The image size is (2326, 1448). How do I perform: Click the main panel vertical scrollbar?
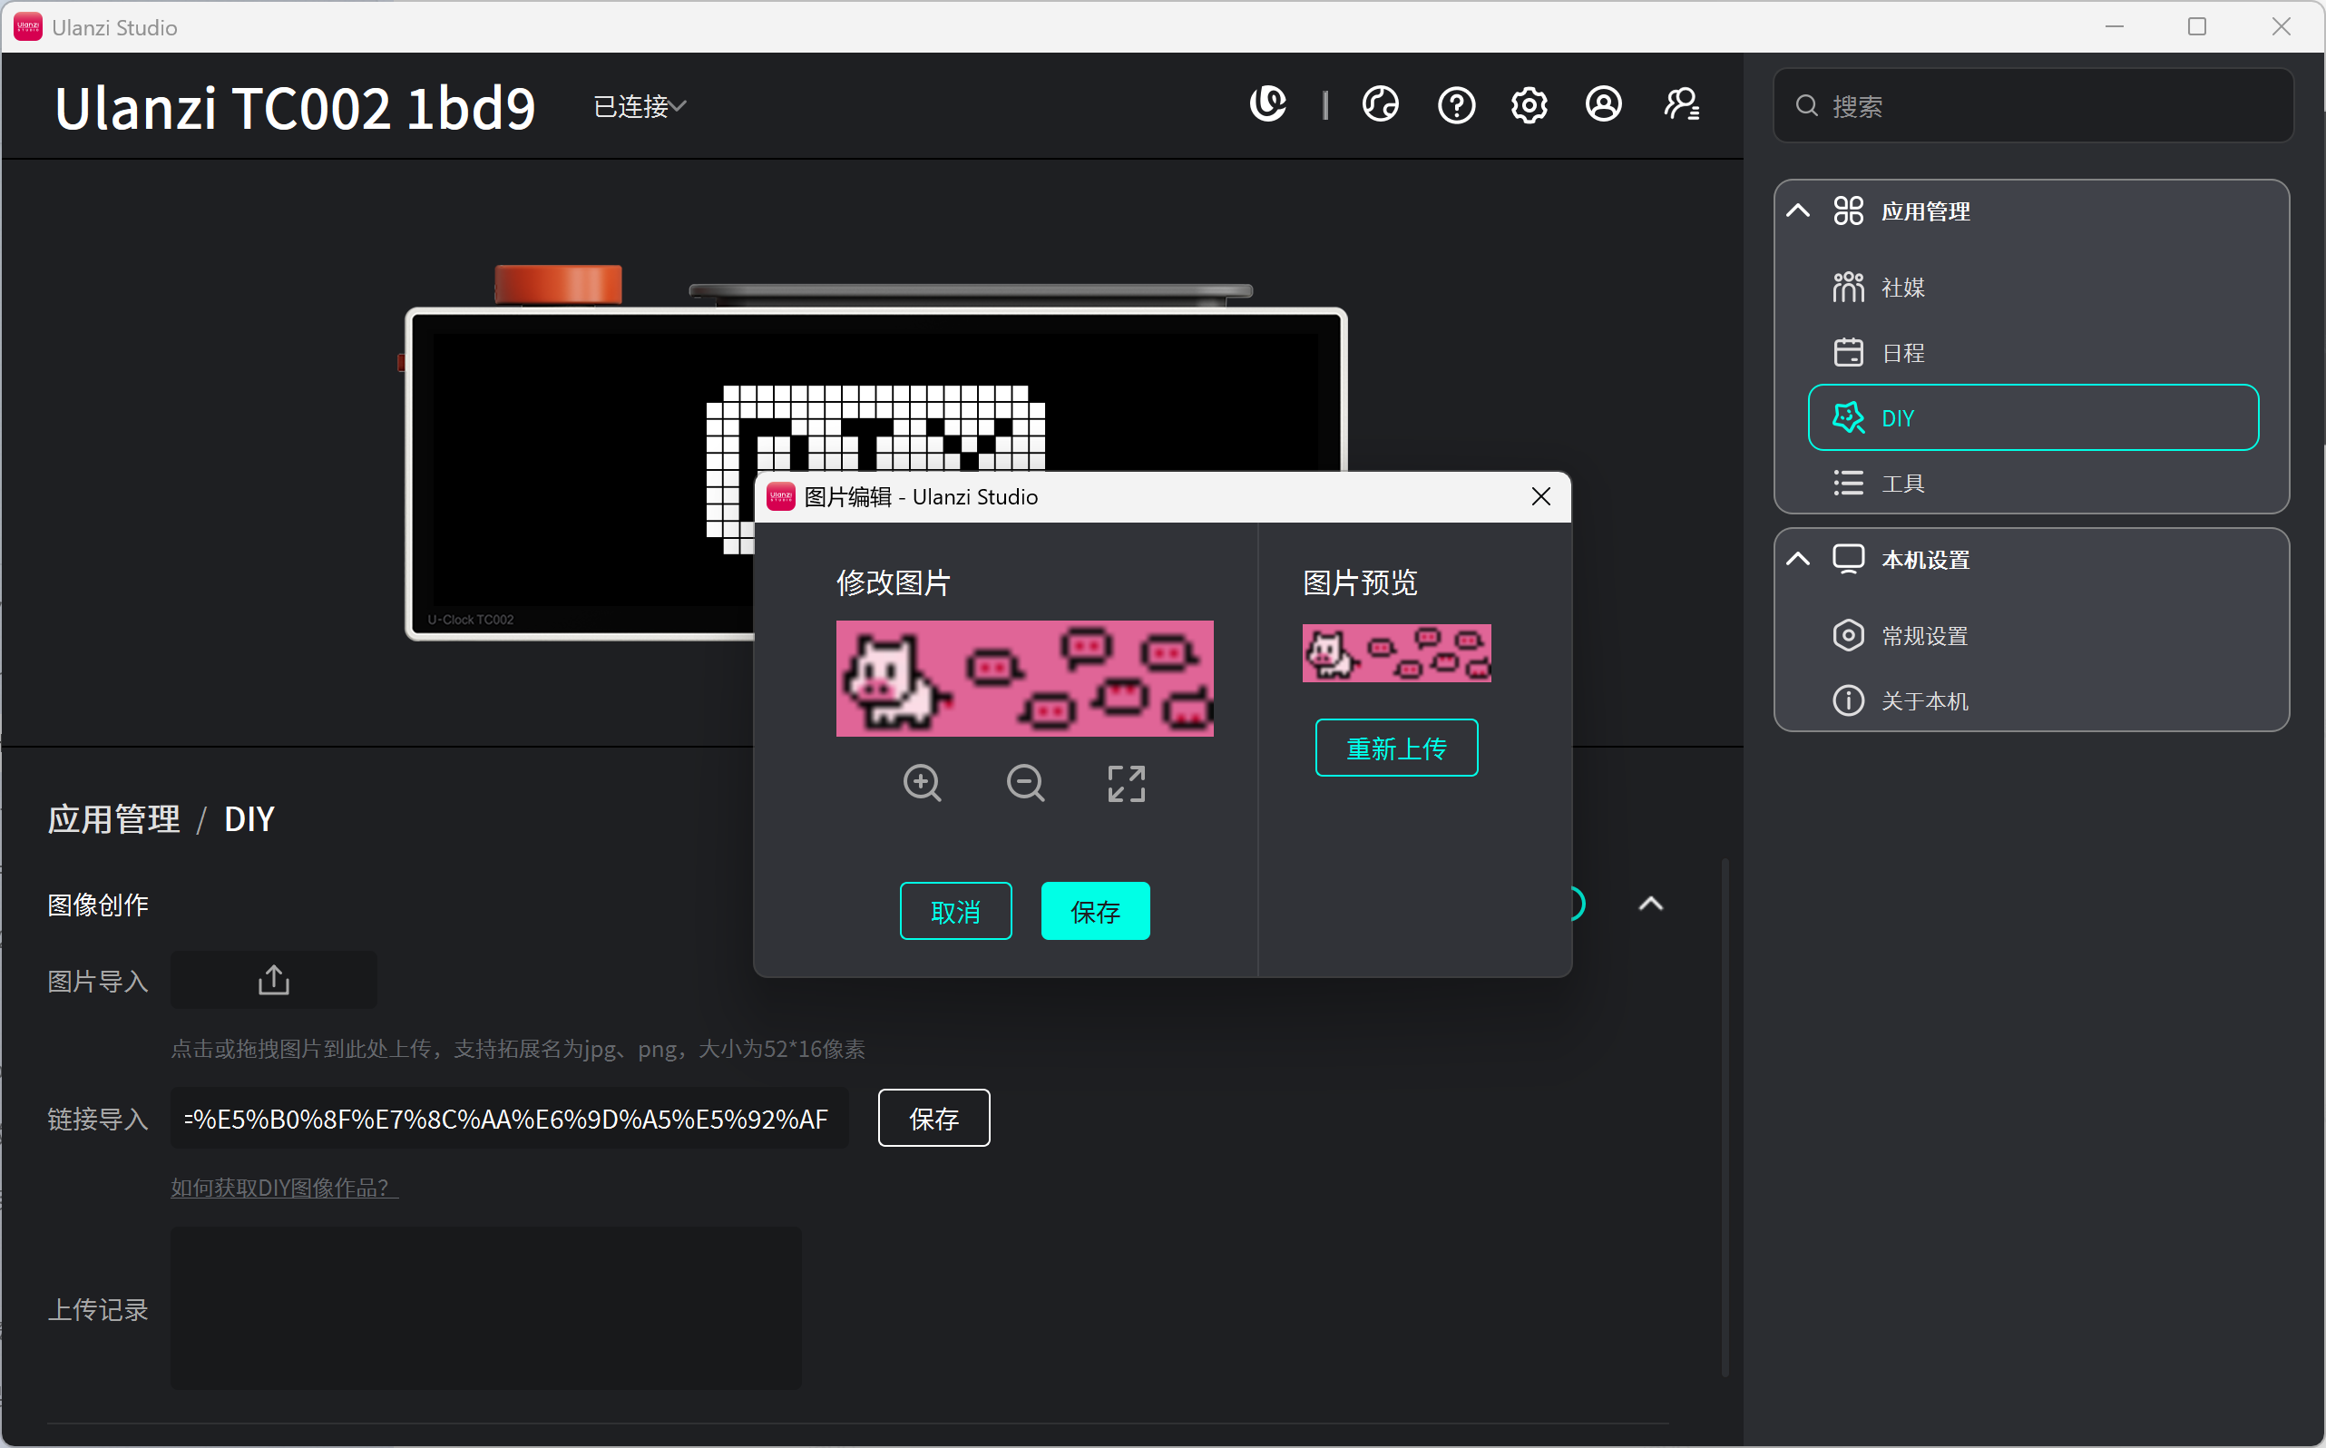(1725, 1118)
